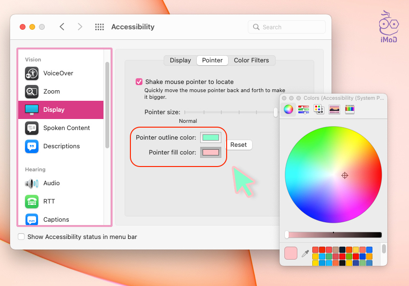Select the VoiceOver icon in sidebar
This screenshot has width=409, height=286.
[32, 73]
